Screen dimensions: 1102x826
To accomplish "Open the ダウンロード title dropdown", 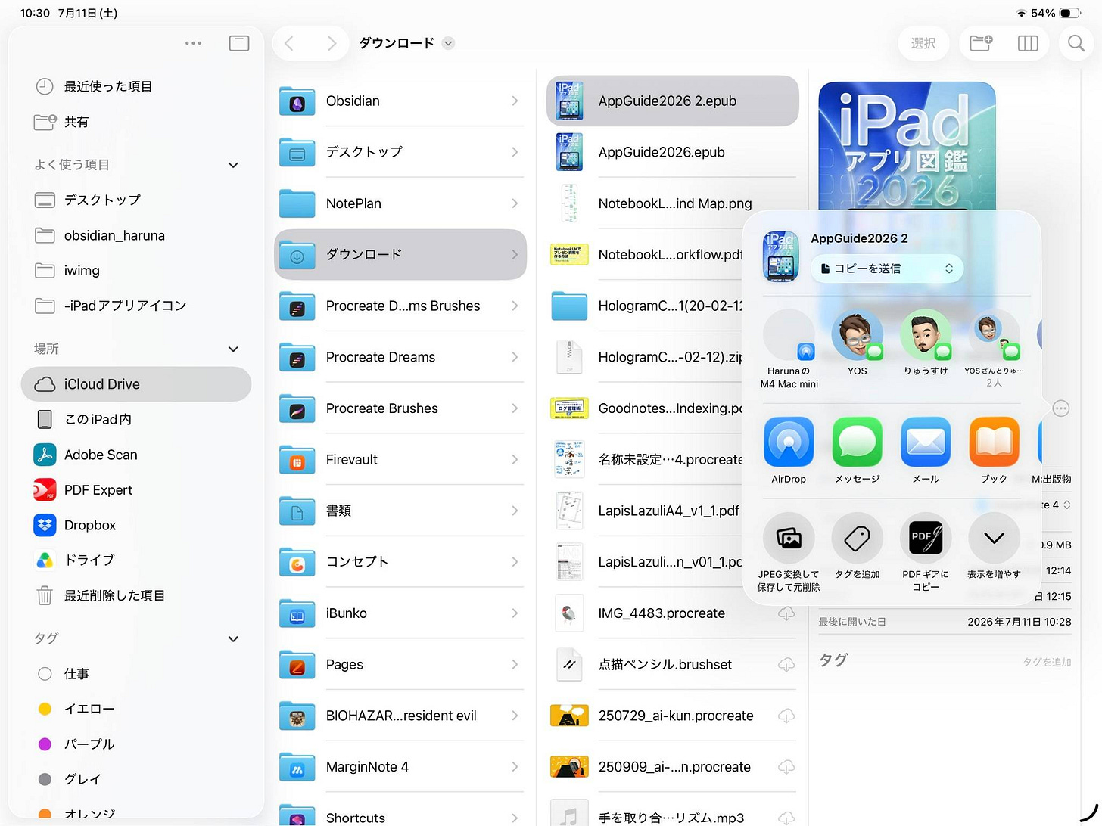I will 448,43.
